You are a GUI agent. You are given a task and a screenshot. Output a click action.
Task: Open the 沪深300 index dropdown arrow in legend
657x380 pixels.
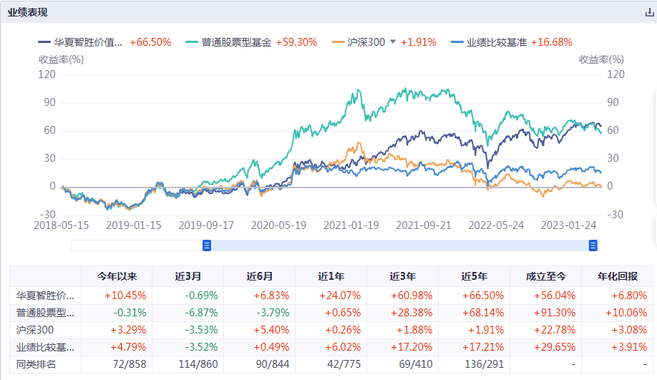(392, 42)
